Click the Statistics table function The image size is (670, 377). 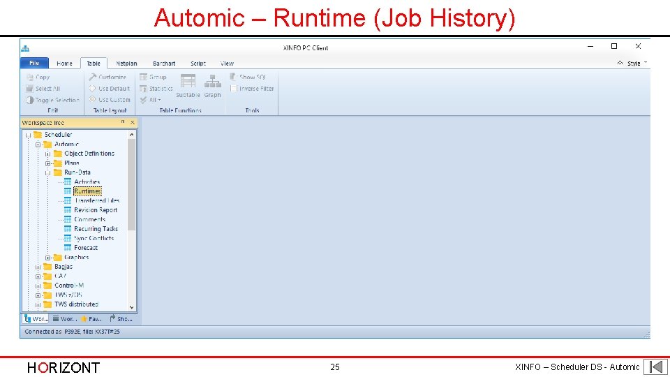(x=156, y=89)
